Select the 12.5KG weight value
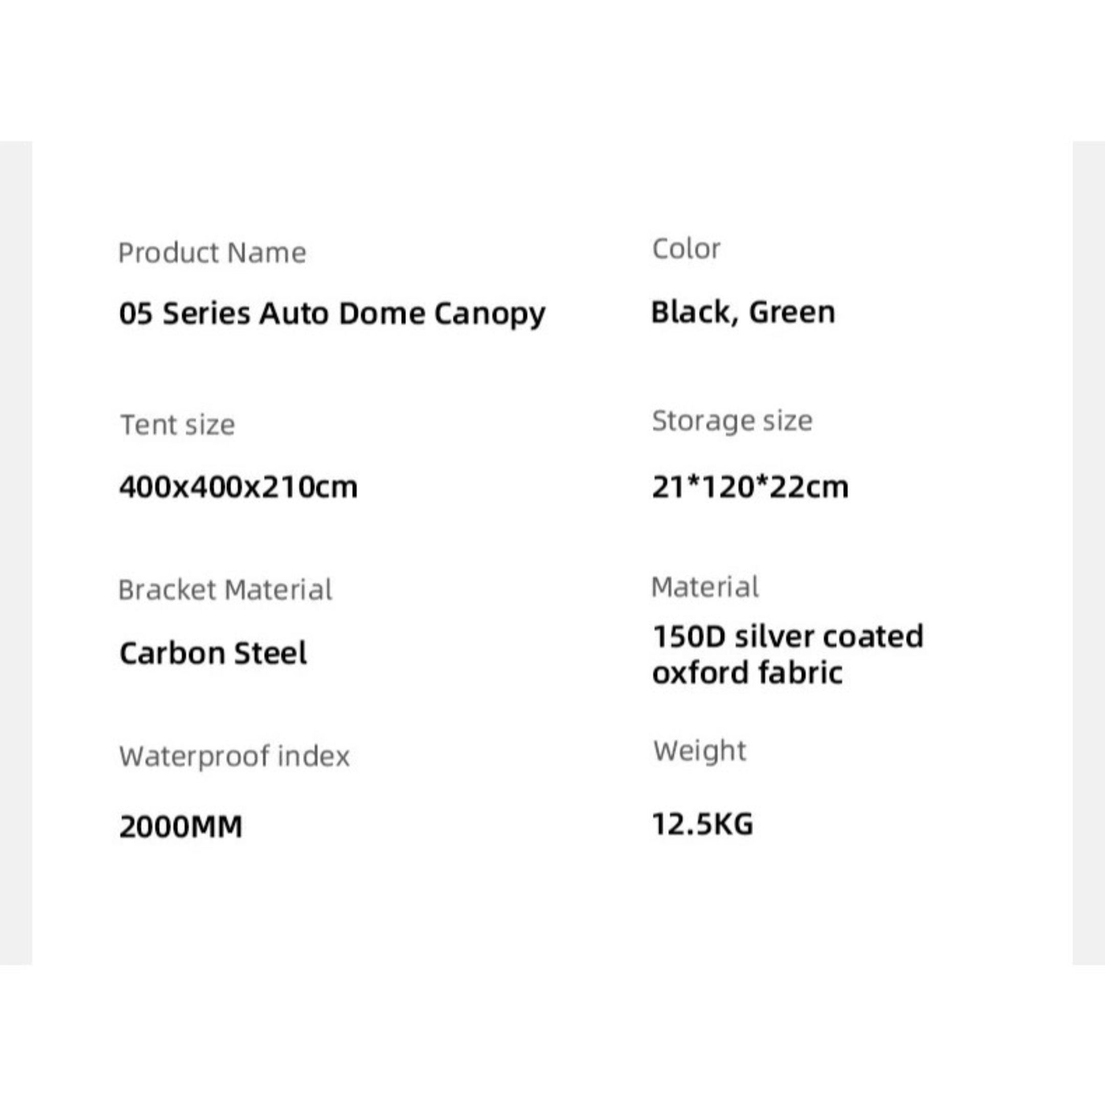 point(702,824)
